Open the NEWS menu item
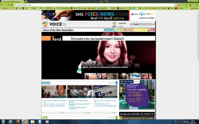This screenshot has width=199, height=124. (109, 30)
